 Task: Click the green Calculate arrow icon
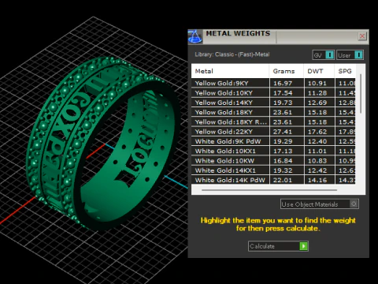coord(303,246)
